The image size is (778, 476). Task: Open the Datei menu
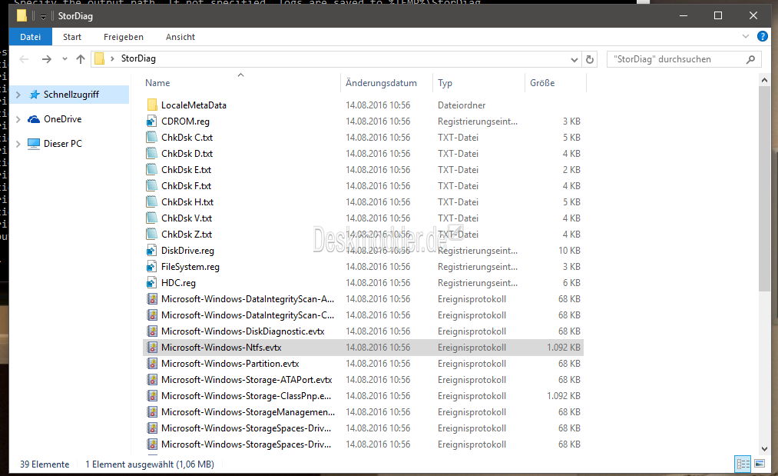coord(30,37)
